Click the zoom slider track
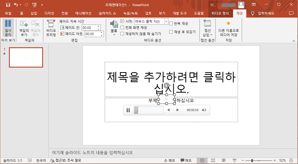Viewport: 298px width, 164px height. [x=259, y=161]
